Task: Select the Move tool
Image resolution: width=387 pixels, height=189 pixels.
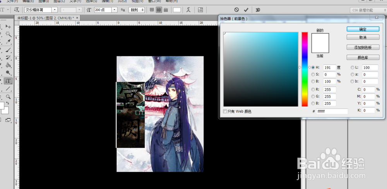Action: coord(8,26)
